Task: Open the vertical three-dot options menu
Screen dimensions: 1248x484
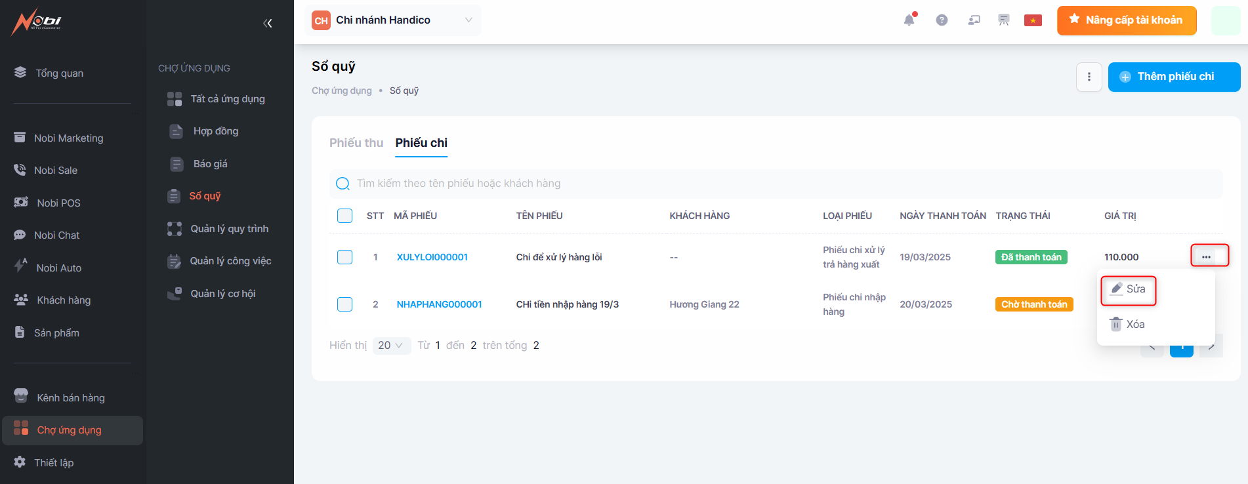Action: (x=1089, y=77)
